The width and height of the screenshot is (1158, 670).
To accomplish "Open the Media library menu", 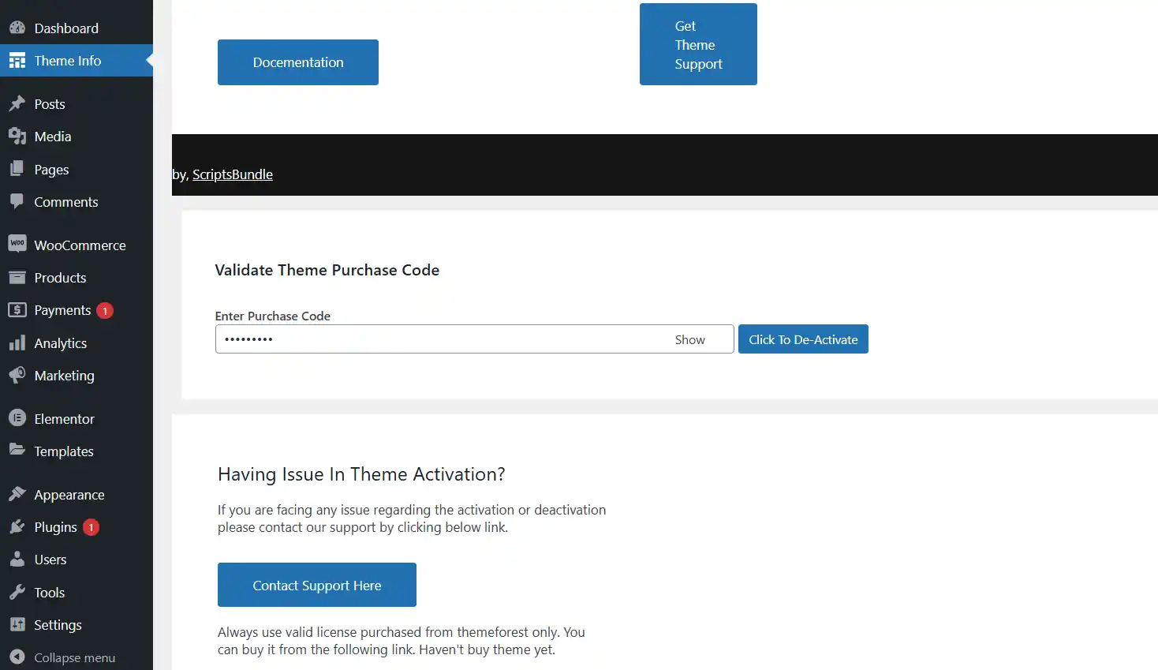I will tap(77, 137).
